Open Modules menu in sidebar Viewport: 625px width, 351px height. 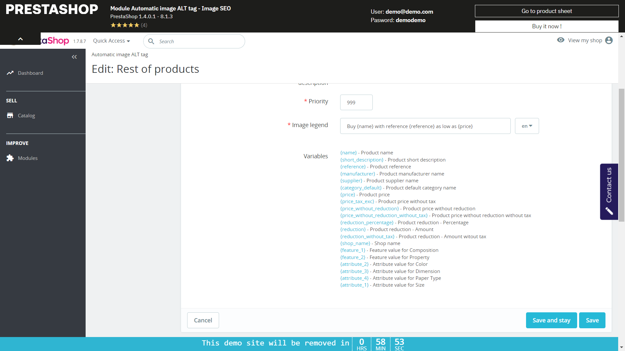coord(28,158)
